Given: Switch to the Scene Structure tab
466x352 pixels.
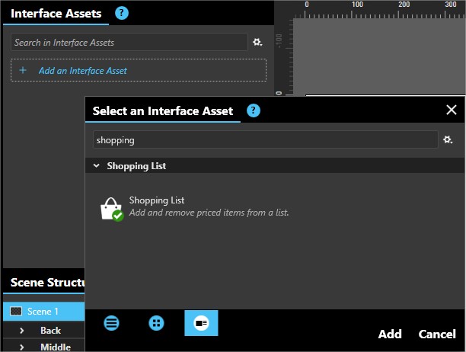Looking at the screenshot, I should pyautogui.click(x=46, y=283).
